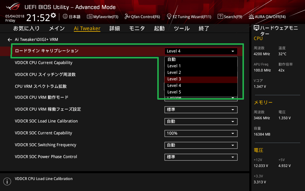Click +3.3V 3.313 V reading
The image size is (305, 191).
tap(260, 182)
